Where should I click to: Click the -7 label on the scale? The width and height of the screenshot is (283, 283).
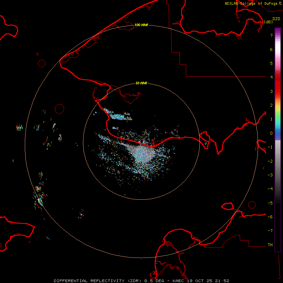270,231
